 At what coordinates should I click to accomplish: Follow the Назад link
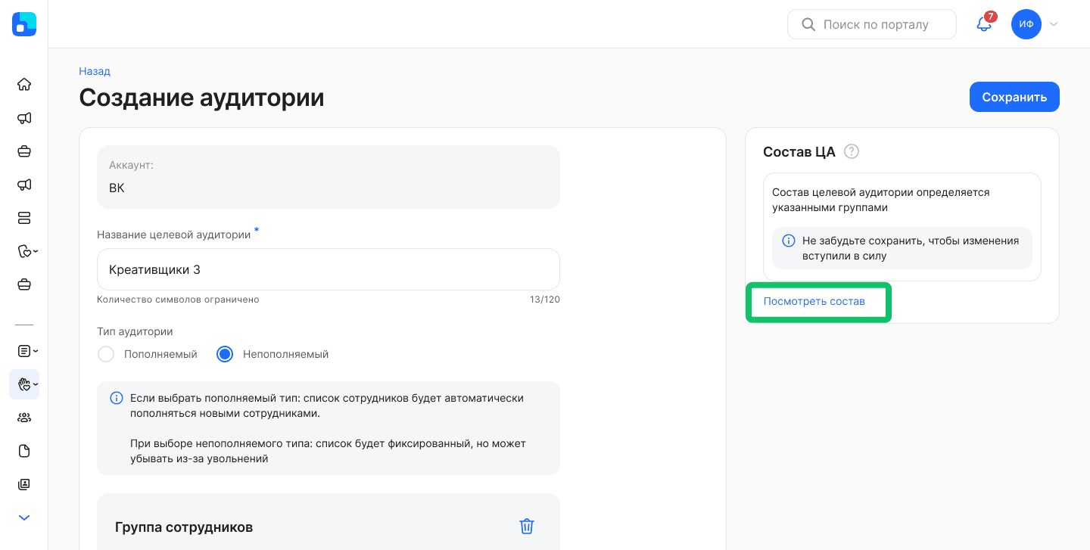[x=95, y=71]
